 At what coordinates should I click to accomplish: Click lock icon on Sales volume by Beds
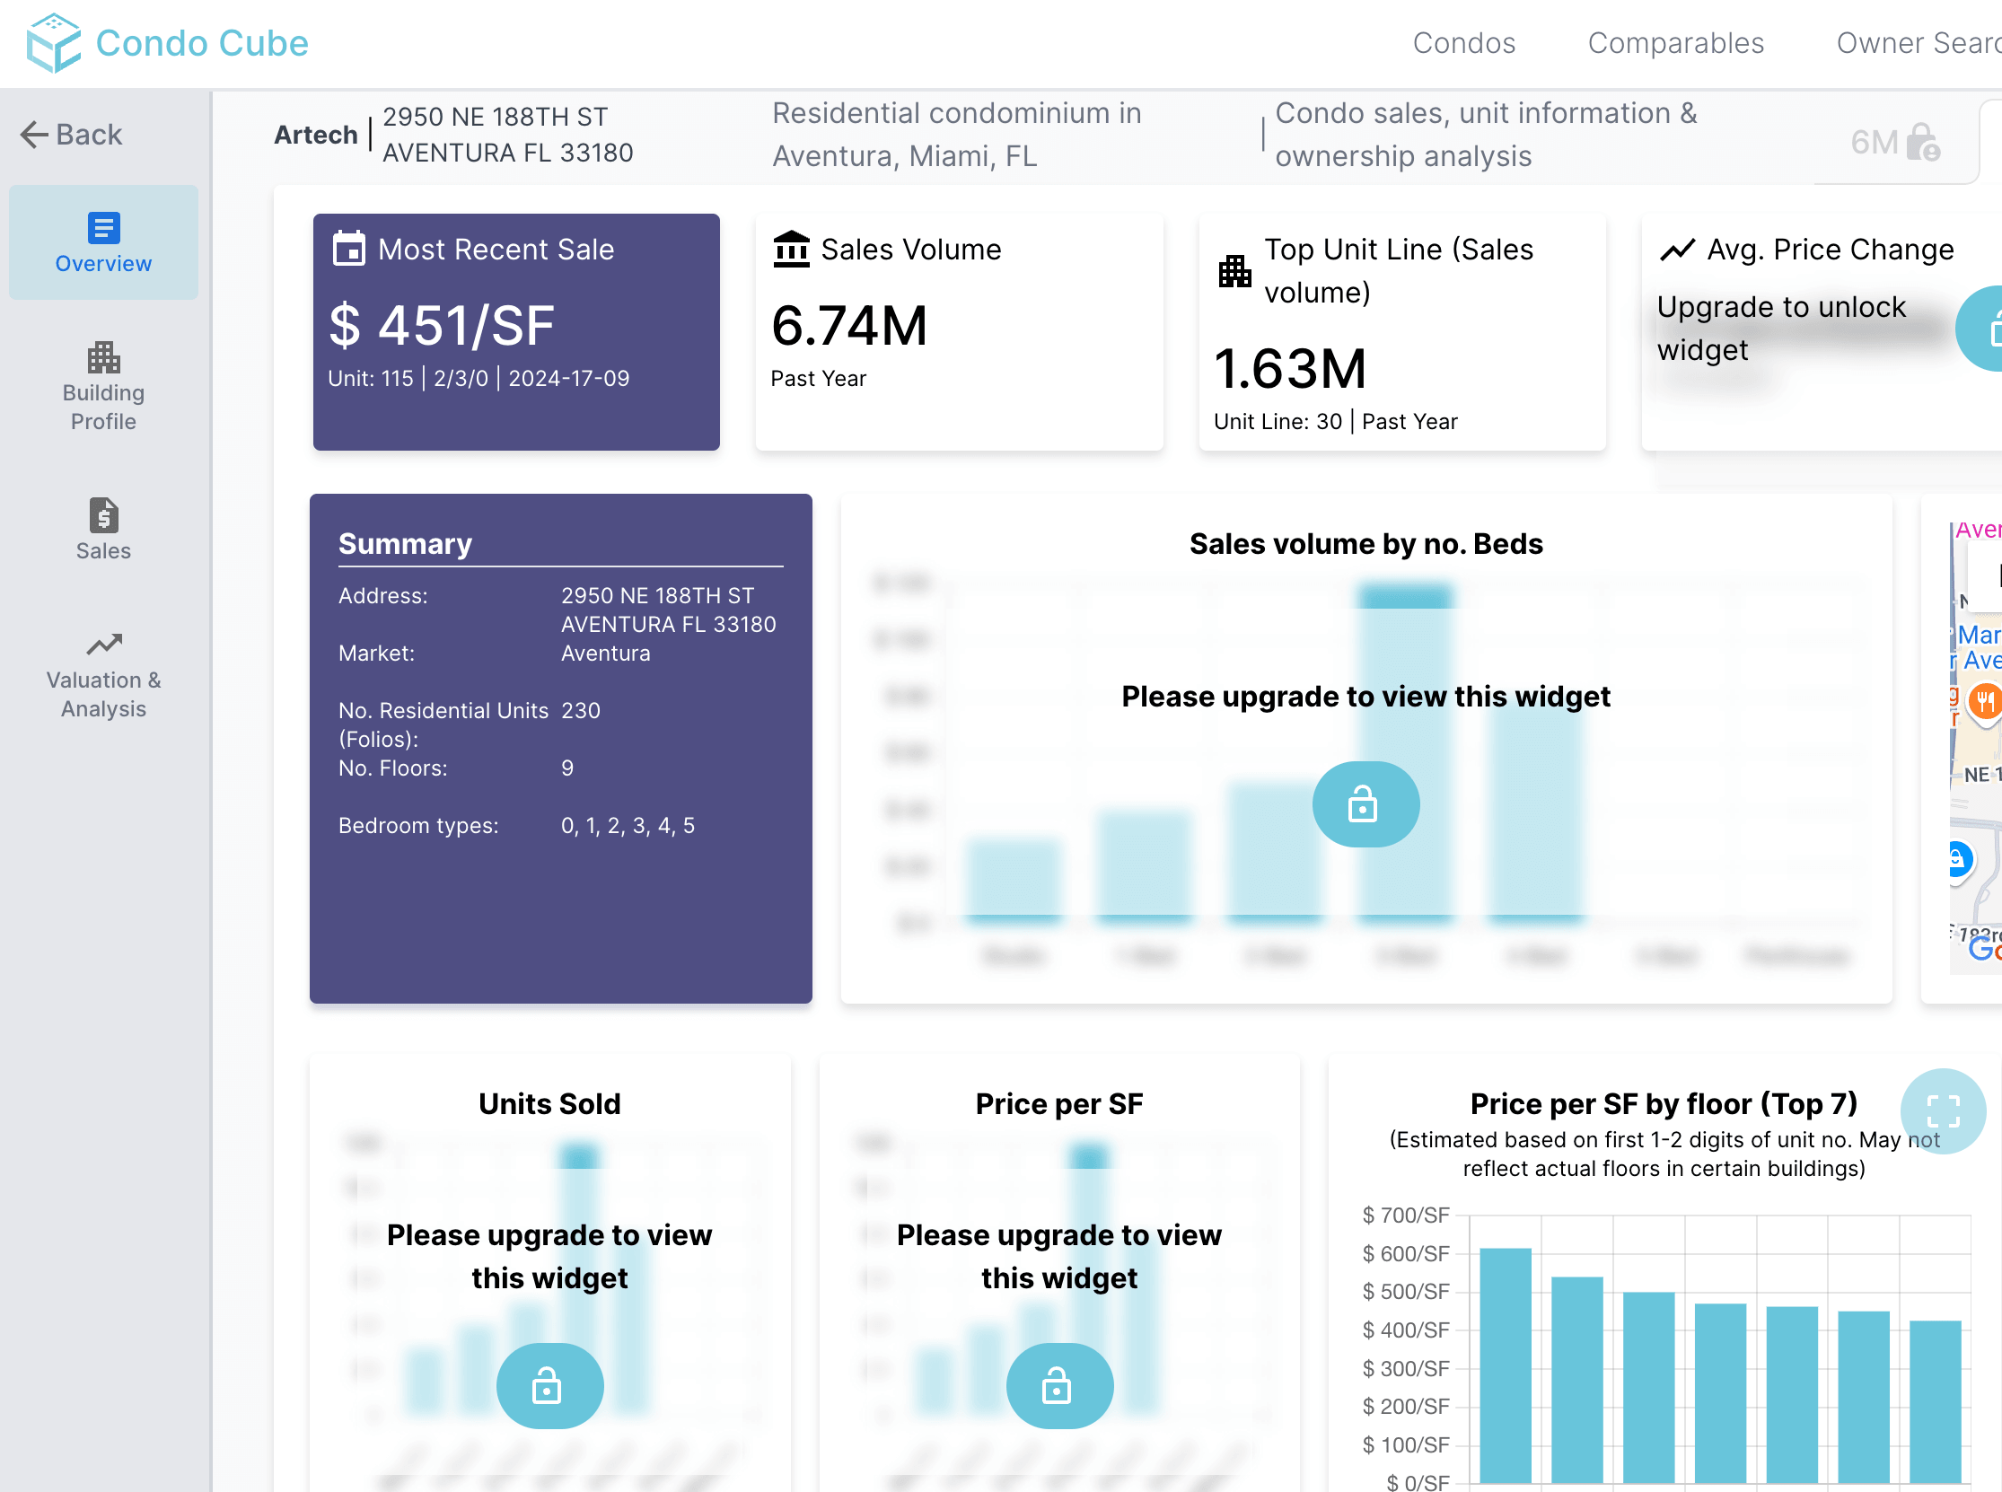coord(1365,803)
